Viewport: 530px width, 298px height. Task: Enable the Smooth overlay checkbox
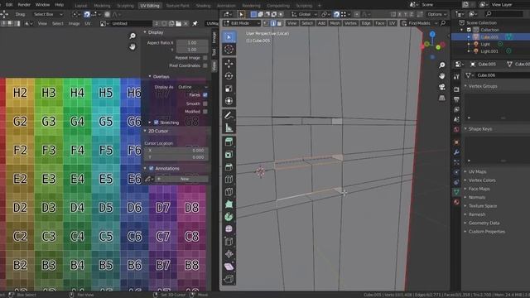(x=205, y=103)
